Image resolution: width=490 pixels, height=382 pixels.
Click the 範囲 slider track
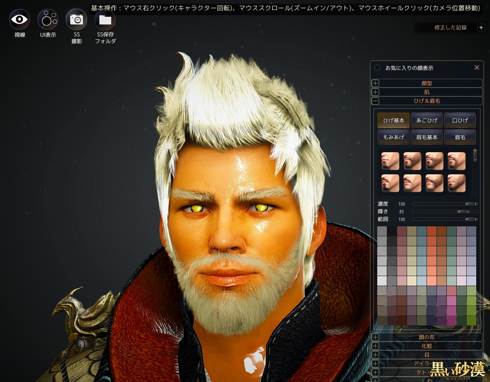(445, 219)
